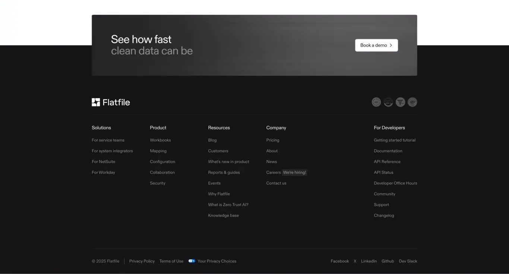Open the Blog link
Viewport: 509px width, 274px height.
point(212,140)
